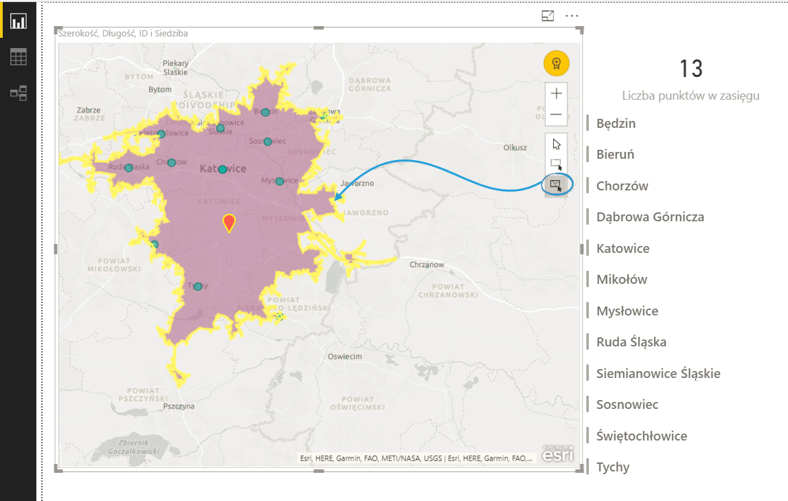Select Dąbrowa Górnicza list item
788x501 pixels.
[x=650, y=217]
